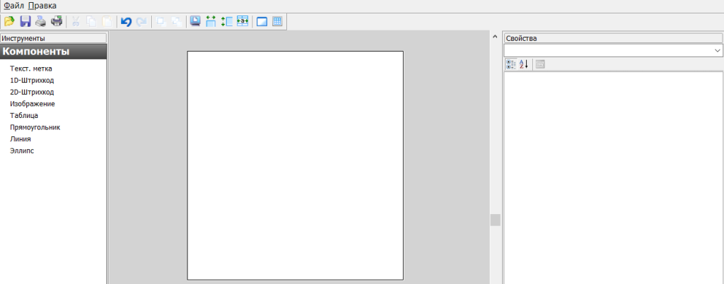Sort properties alphabetically with A-Z icon
This screenshot has width=724, height=284.
point(524,64)
